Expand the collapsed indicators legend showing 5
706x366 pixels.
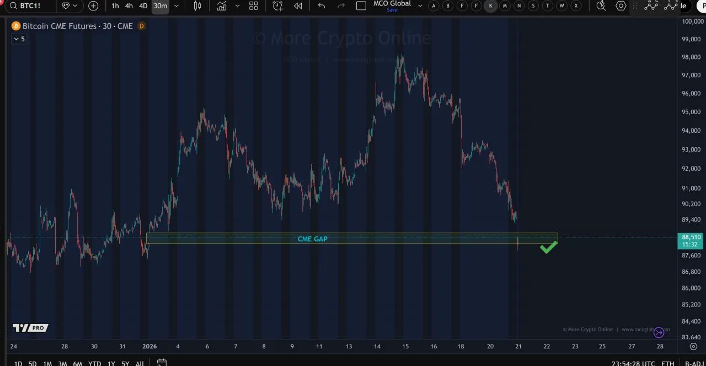(x=19, y=39)
